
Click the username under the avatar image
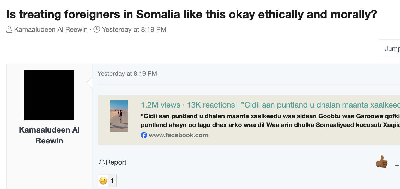click(x=49, y=135)
